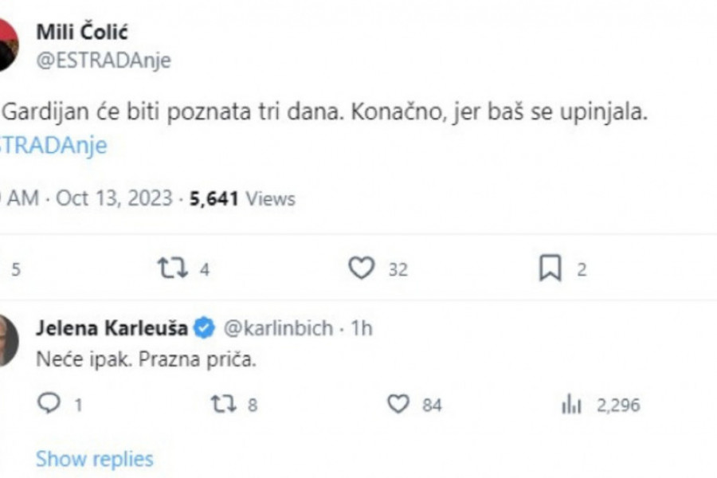Like Jelena Karleuša's reply
Screen dimensions: 717x478
point(398,405)
